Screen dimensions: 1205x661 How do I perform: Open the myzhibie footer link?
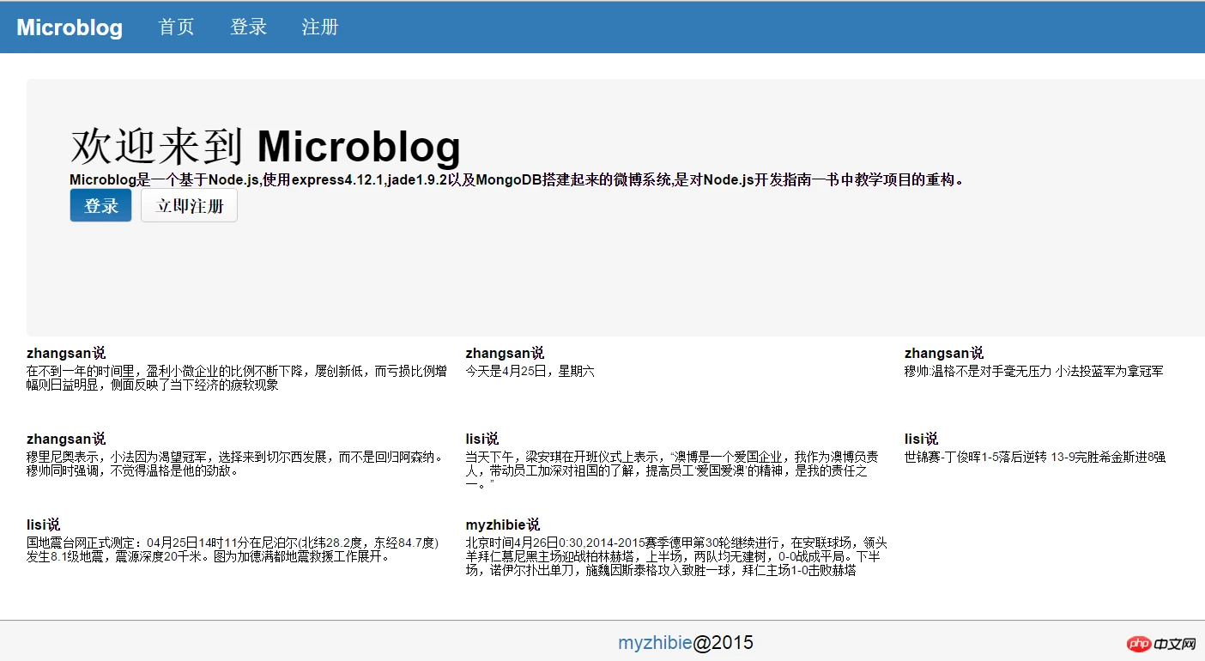pos(655,643)
